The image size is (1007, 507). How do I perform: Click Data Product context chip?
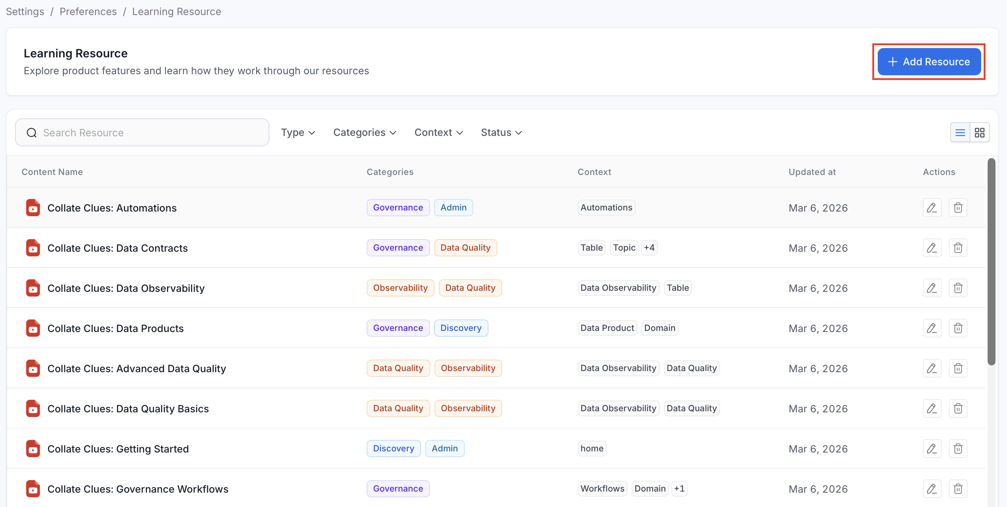click(x=607, y=328)
